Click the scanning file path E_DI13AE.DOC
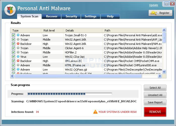 click(81, 101)
